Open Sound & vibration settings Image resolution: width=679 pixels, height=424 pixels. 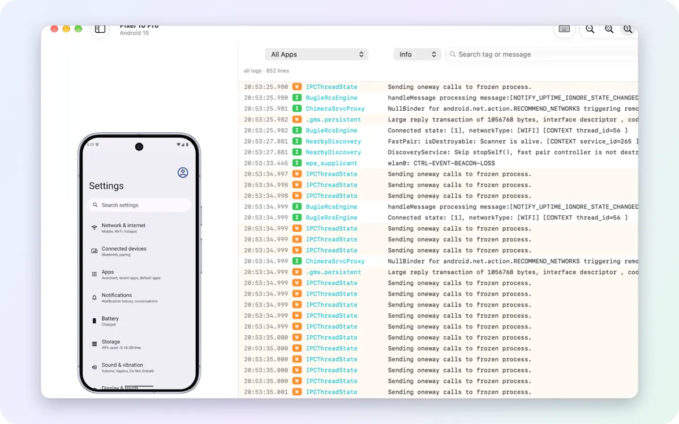139,367
